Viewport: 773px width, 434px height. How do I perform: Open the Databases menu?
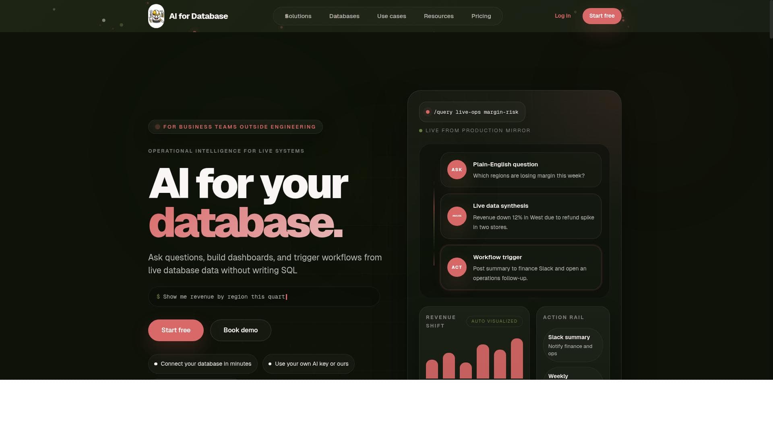(344, 16)
